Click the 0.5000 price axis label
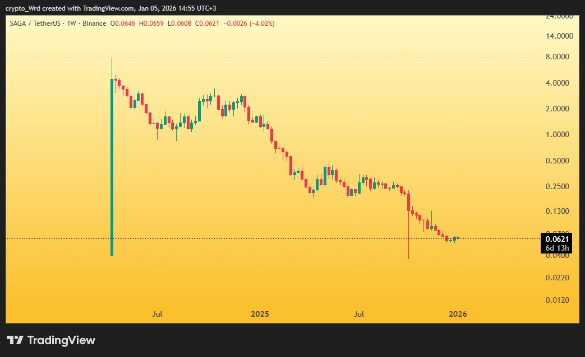This screenshot has height=357, width=585. click(558, 161)
